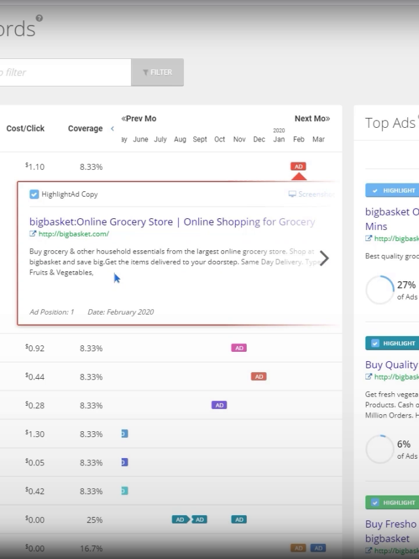Open the help question mark icon by the title
Screen dimensions: 419x559
click(39, 18)
